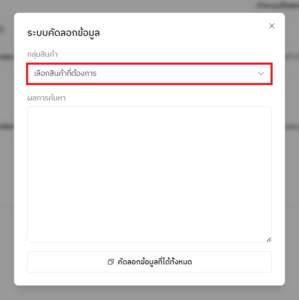The width and height of the screenshot is (299, 300).
Task: Click the bottom-left corner of results text area
Action: [30, 239]
